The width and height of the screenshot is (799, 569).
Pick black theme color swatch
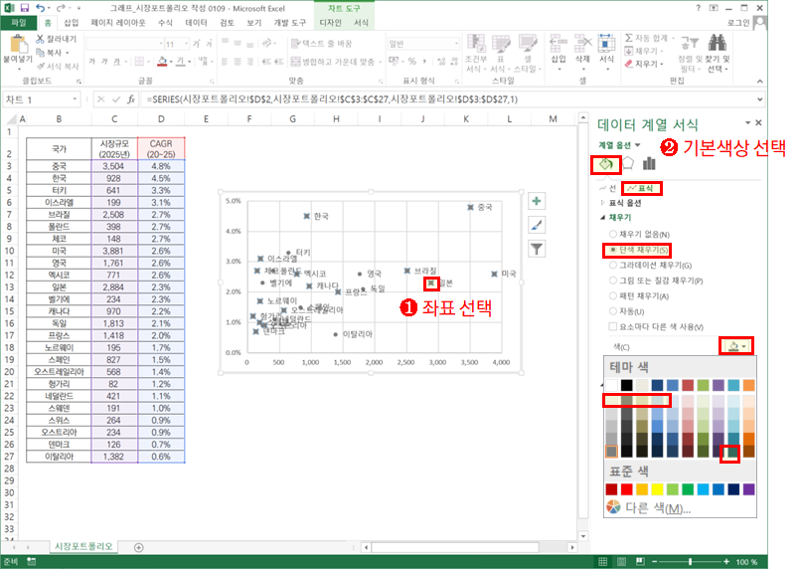(627, 385)
